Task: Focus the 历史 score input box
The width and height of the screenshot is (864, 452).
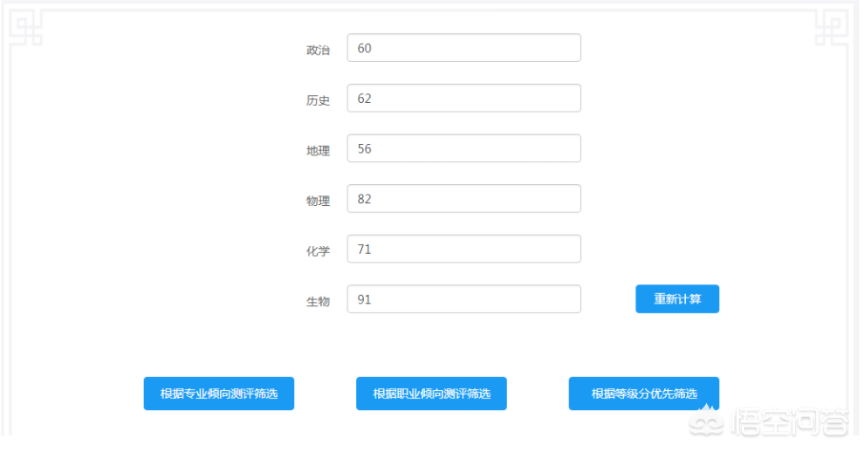Action: click(463, 99)
